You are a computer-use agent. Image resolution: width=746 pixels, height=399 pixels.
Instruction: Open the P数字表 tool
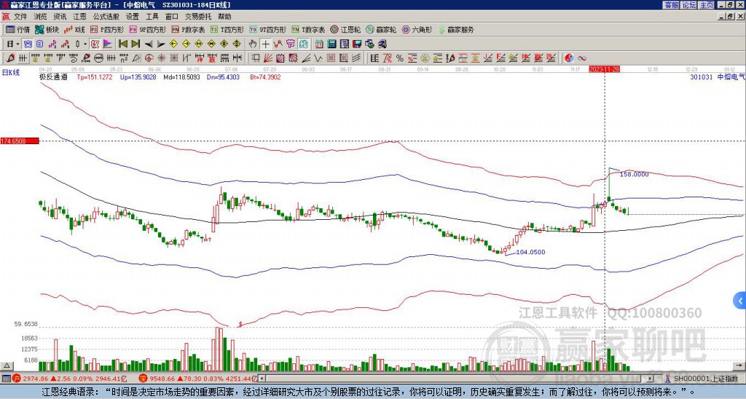188,29
